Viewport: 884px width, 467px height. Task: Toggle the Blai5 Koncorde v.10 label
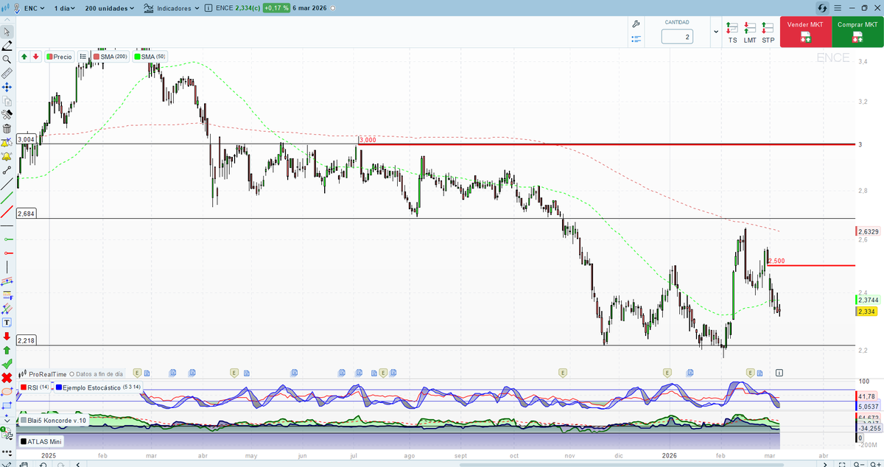53,420
